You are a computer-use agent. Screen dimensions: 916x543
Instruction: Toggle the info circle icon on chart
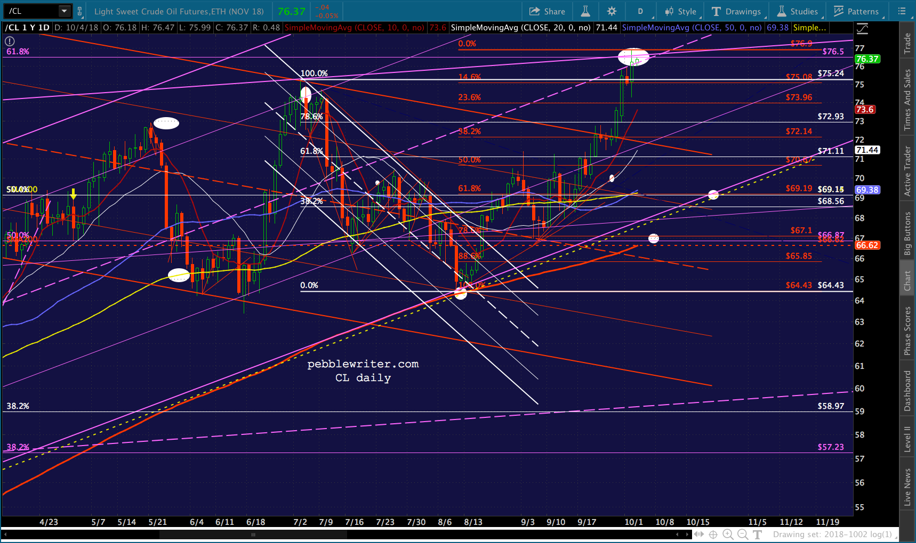pyautogui.click(x=10, y=41)
